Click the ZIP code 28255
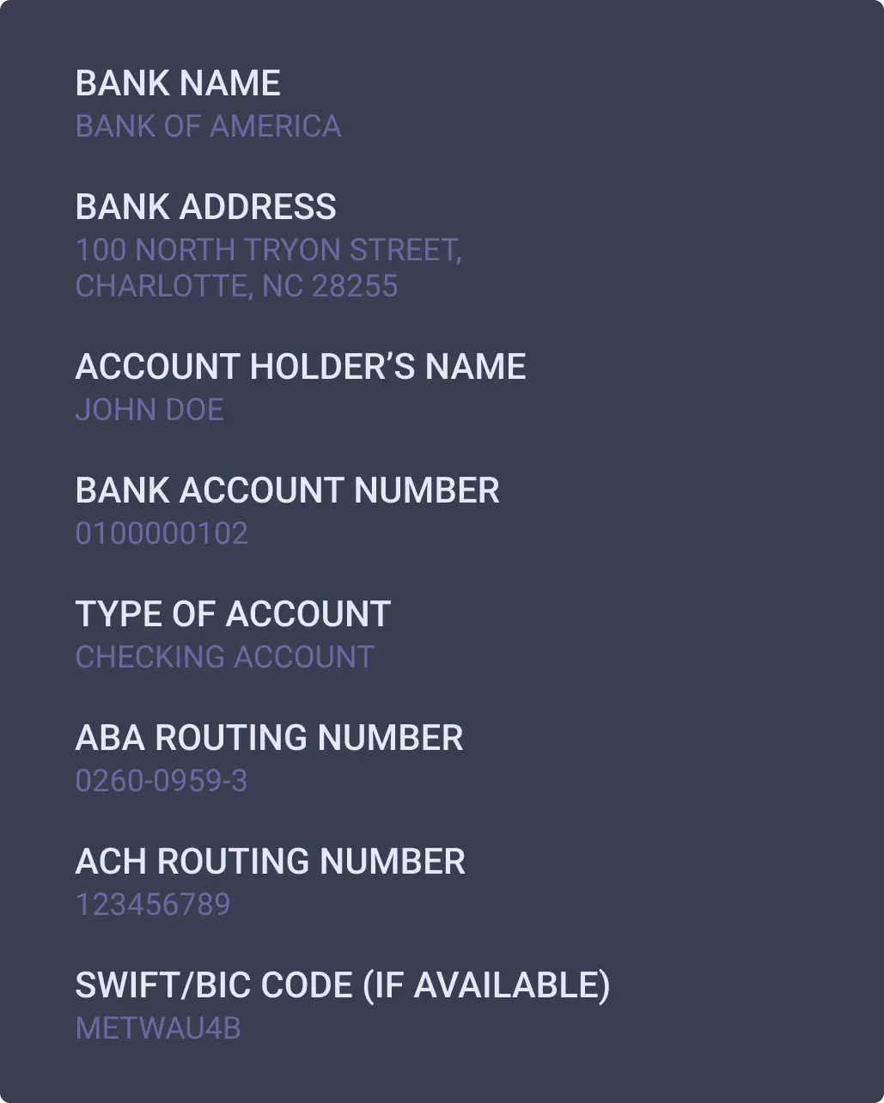 tap(355, 286)
